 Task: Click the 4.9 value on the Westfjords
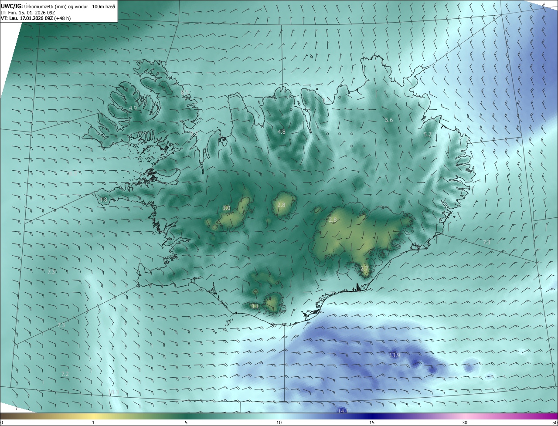(x=133, y=108)
